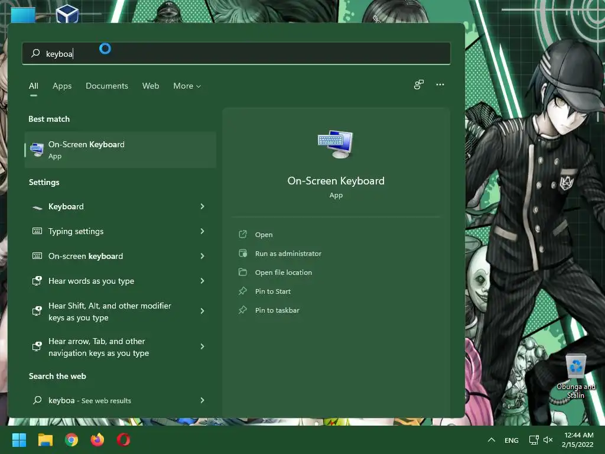Expand the More dropdown filter

click(187, 86)
